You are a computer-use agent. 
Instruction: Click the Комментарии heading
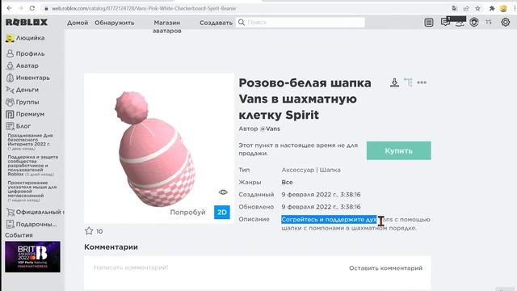[x=111, y=247]
